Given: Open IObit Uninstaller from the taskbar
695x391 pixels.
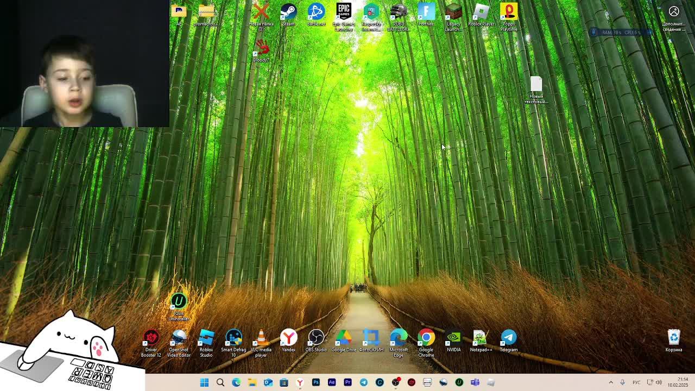Looking at the screenshot, I should coord(459,382).
